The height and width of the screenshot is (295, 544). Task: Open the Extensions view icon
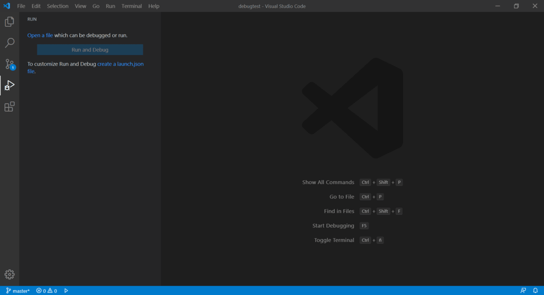[9, 106]
